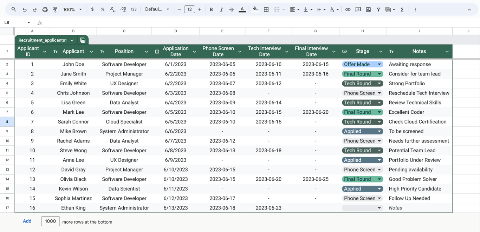Toggle bold formatting
This screenshot has width=480, height=232.
click(211, 9)
